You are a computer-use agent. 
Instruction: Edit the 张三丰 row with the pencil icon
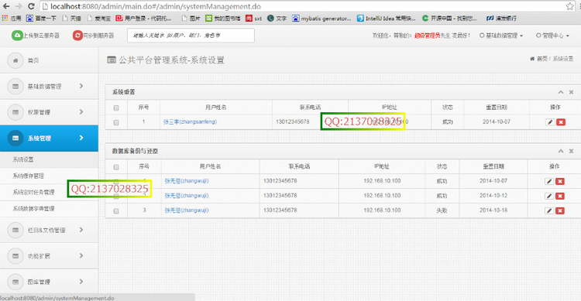pyautogui.click(x=550, y=122)
